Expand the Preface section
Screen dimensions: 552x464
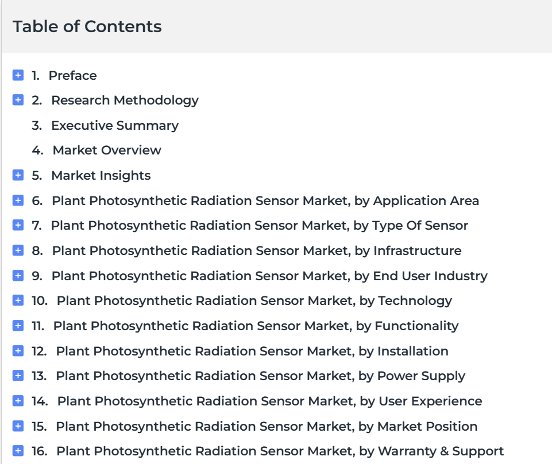tap(18, 75)
